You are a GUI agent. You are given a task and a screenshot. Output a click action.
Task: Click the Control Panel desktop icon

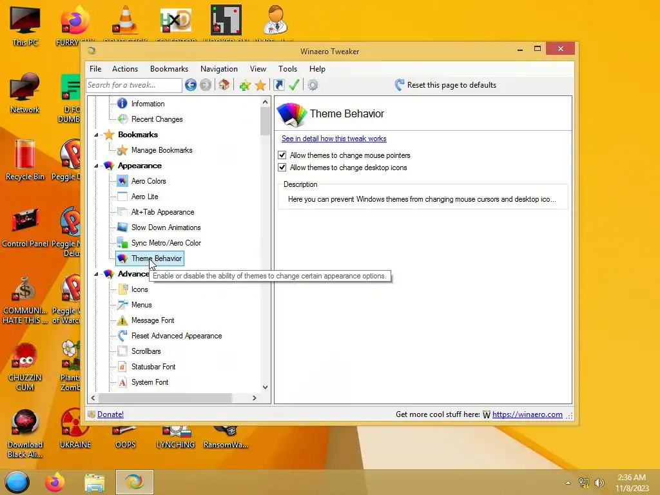[x=25, y=228]
